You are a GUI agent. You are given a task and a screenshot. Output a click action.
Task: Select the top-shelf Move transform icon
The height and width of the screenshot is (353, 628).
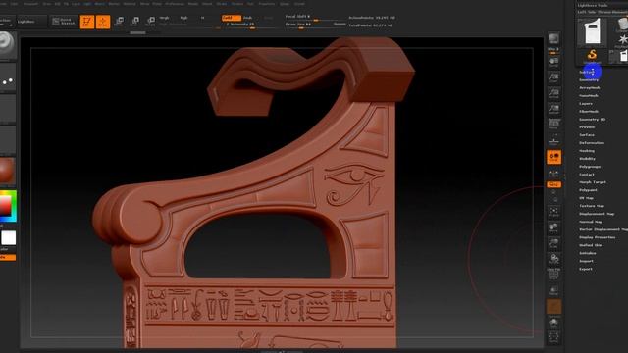click(x=119, y=22)
